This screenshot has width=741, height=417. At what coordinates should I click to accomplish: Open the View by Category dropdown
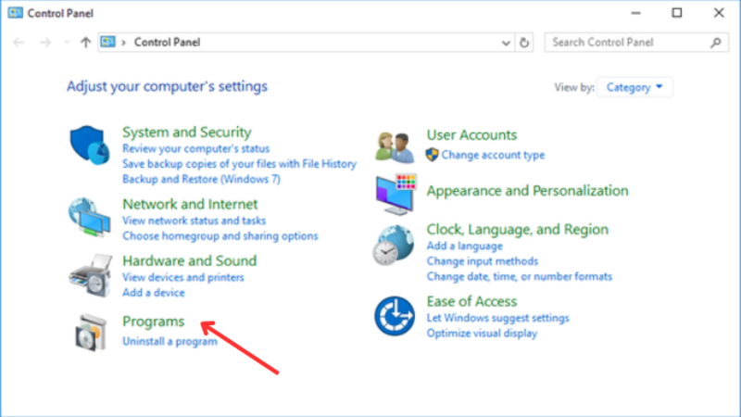[x=634, y=87]
